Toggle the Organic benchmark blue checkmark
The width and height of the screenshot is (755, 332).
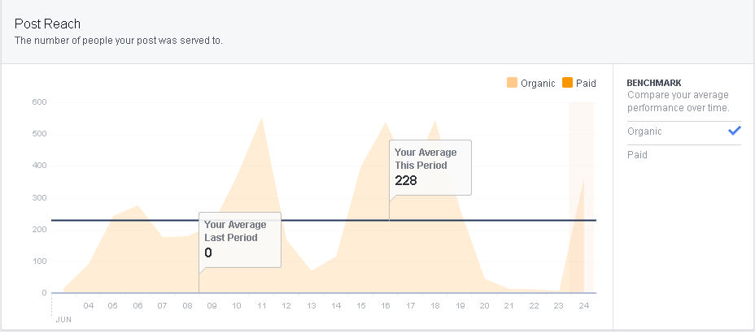pyautogui.click(x=735, y=131)
